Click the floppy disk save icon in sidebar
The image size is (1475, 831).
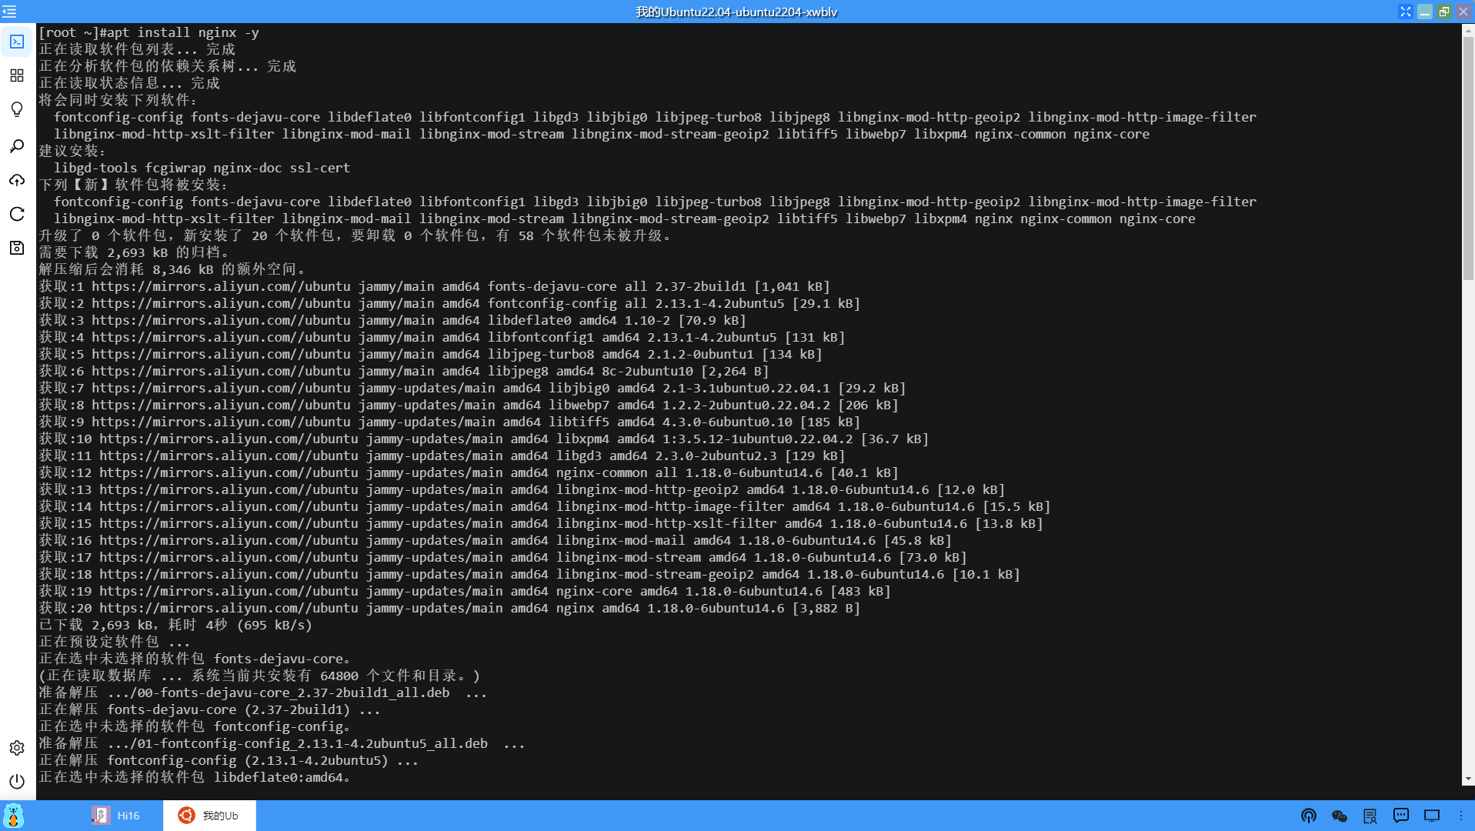tap(17, 248)
